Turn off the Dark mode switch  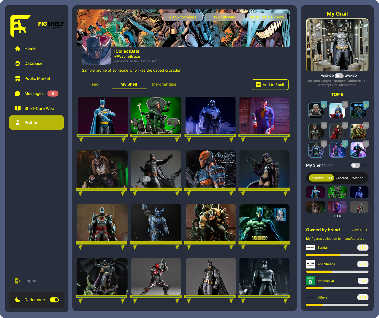click(54, 300)
